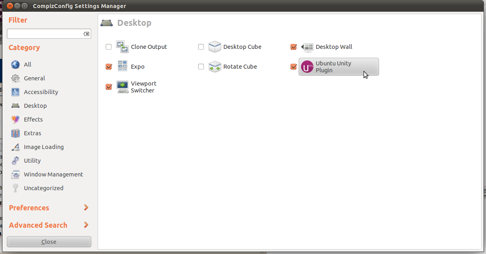Open Ubuntu Unity Plugin settings via its label
Screen dimensions: 486x254
334,67
